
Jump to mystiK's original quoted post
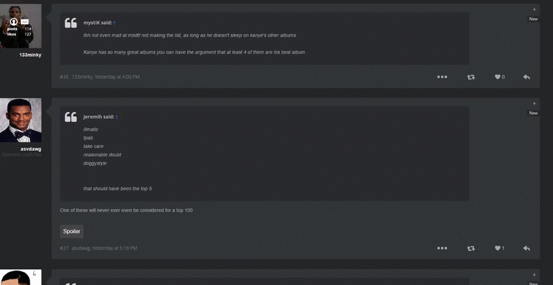click(x=114, y=23)
